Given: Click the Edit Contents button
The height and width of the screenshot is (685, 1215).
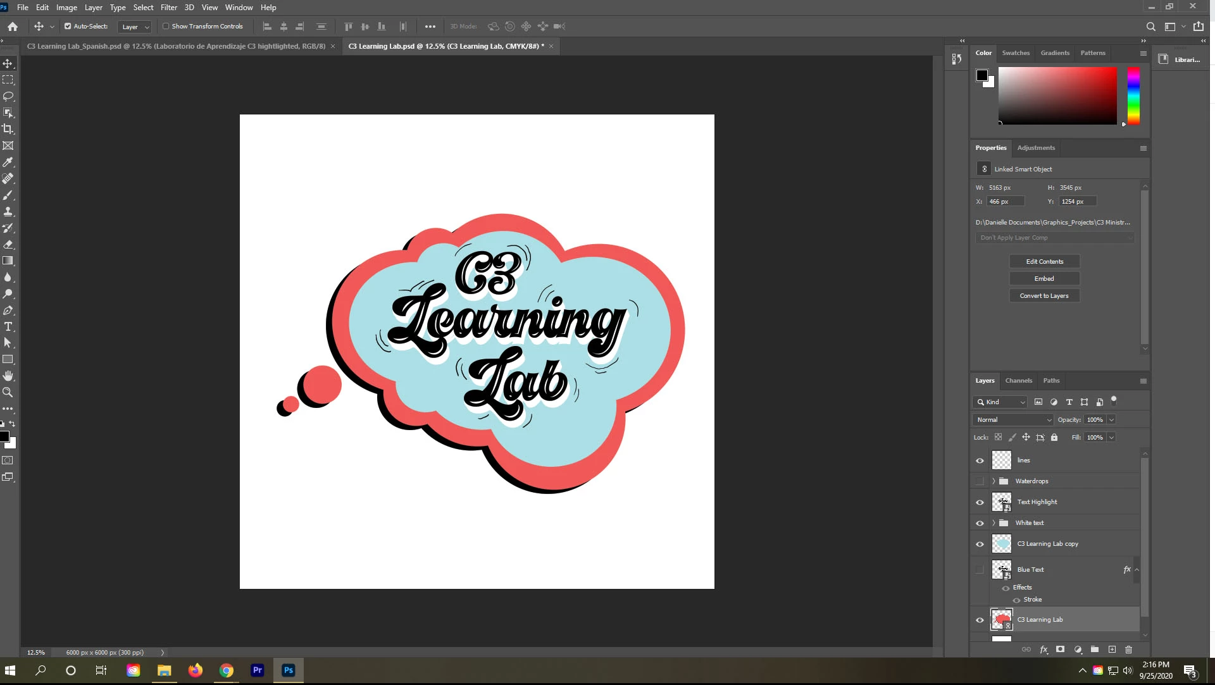Looking at the screenshot, I should 1044,262.
